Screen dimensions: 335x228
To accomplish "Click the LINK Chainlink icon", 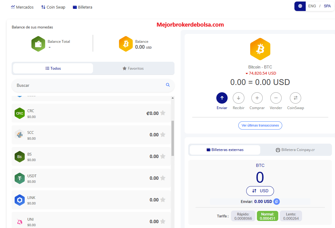I will (x=20, y=200).
